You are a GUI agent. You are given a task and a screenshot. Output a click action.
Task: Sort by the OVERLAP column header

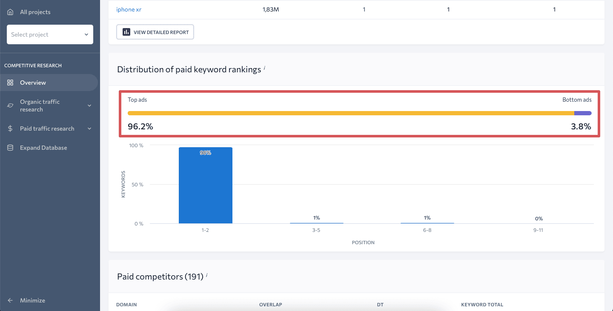pos(270,305)
